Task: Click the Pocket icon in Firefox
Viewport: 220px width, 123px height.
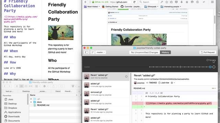Action: tap(176, 2)
